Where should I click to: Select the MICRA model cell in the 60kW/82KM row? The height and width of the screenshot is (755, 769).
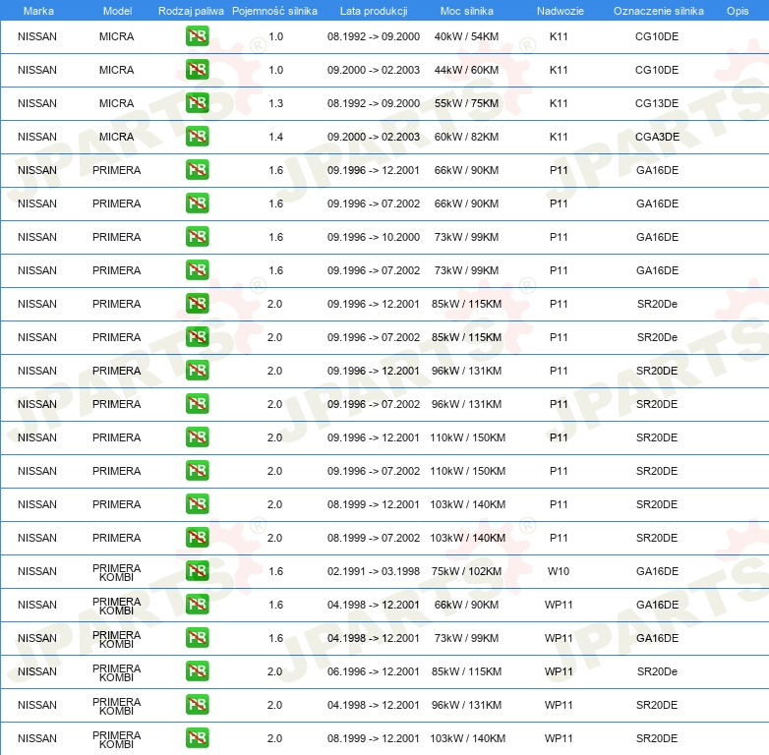point(116,137)
